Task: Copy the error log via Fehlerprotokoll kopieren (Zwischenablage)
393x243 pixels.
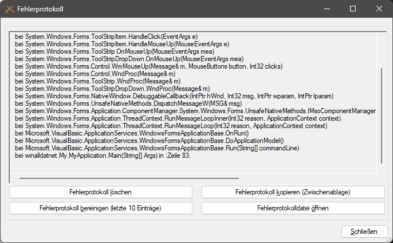Action: pyautogui.click(x=293, y=192)
